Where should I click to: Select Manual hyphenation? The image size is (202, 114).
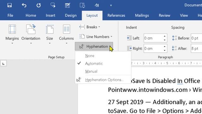click(103, 71)
